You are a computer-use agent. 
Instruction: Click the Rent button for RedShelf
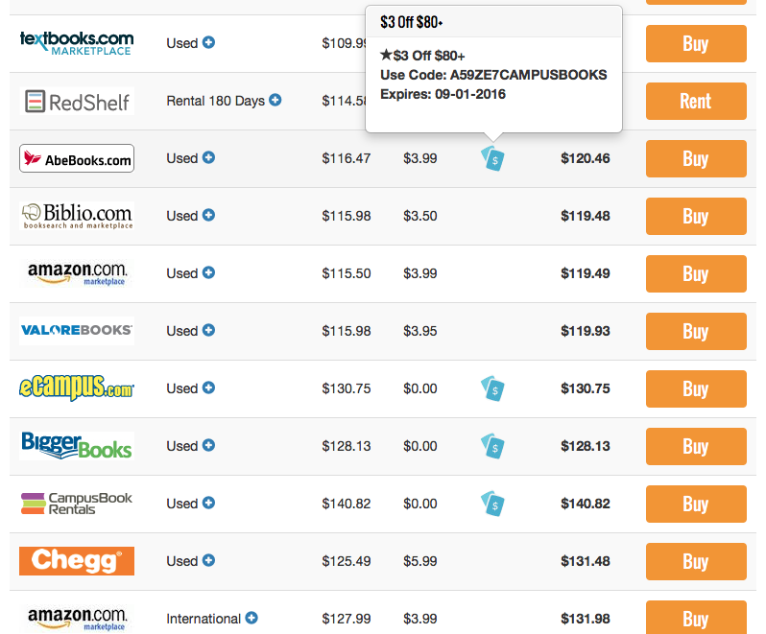[695, 101]
